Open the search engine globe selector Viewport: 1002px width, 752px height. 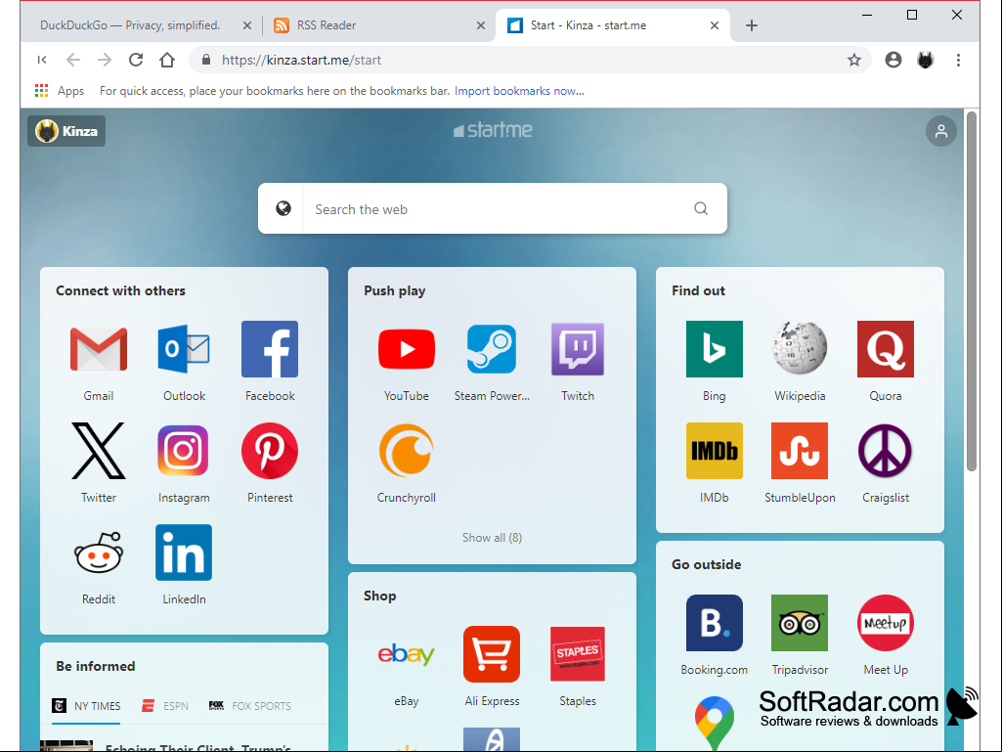pos(283,208)
